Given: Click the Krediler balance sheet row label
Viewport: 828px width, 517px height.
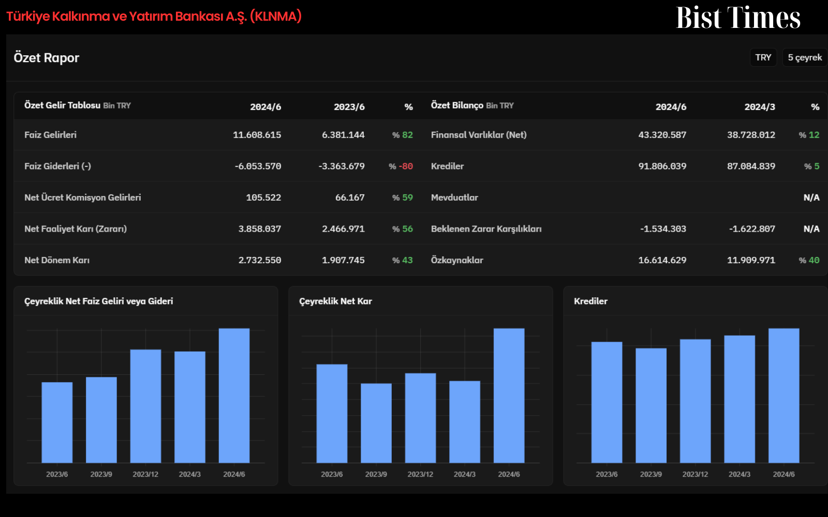Looking at the screenshot, I should point(447,166).
